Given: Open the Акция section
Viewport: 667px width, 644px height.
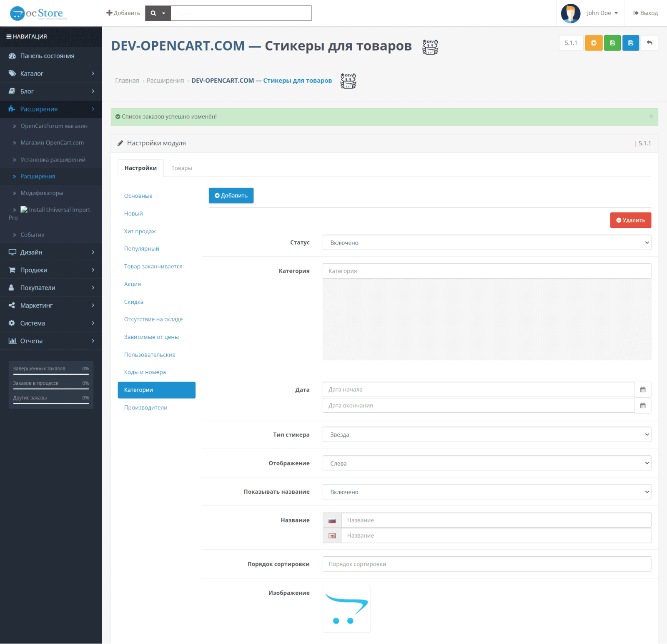Looking at the screenshot, I should tap(156, 284).
